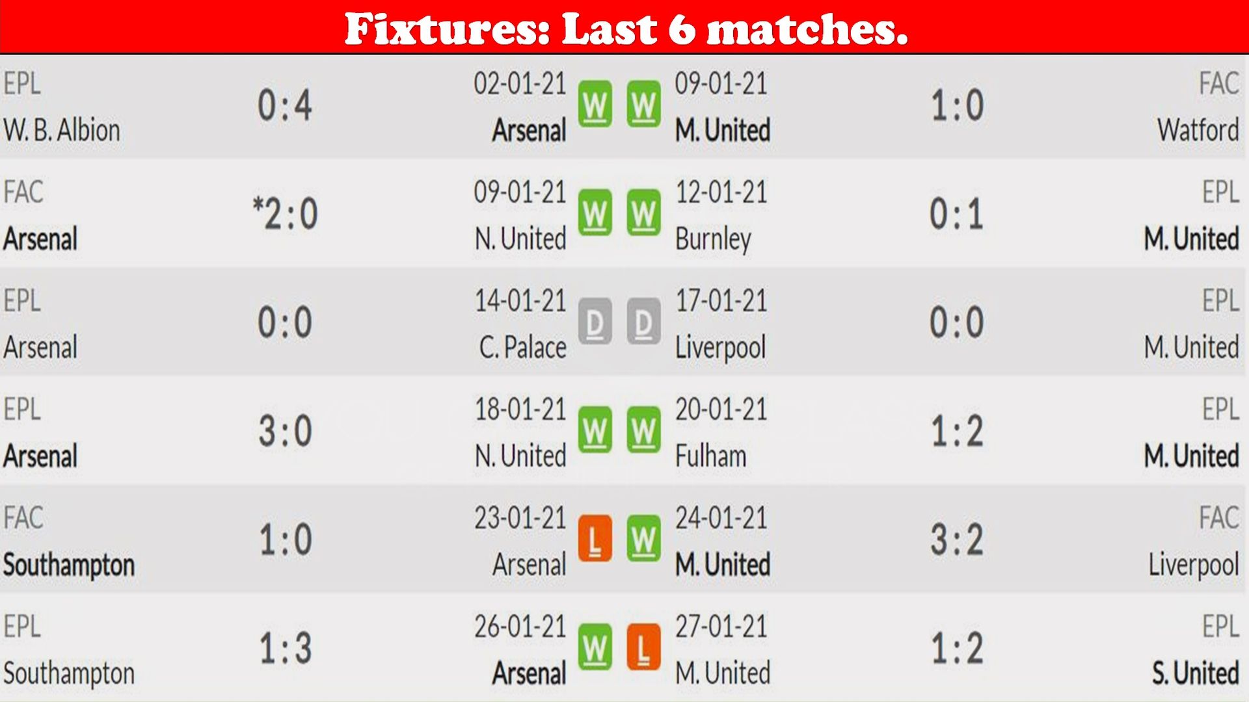The height and width of the screenshot is (702, 1249).
Task: Open the S. United team link
Action: click(1195, 673)
